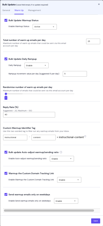Open Enable Send warmup emails only on weekdays dropdown
Image resolution: width=103 pixels, height=226 pixels.
pyautogui.click(x=66, y=201)
